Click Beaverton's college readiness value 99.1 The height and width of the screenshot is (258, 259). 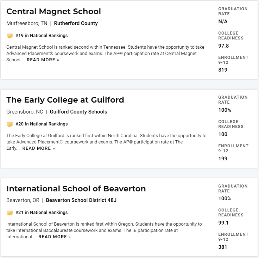click(223, 223)
